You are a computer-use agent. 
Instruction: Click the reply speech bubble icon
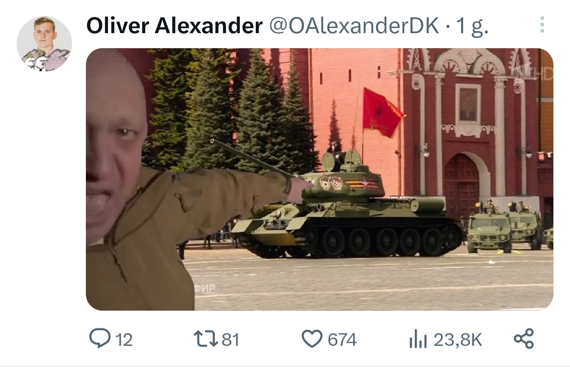coord(99,339)
